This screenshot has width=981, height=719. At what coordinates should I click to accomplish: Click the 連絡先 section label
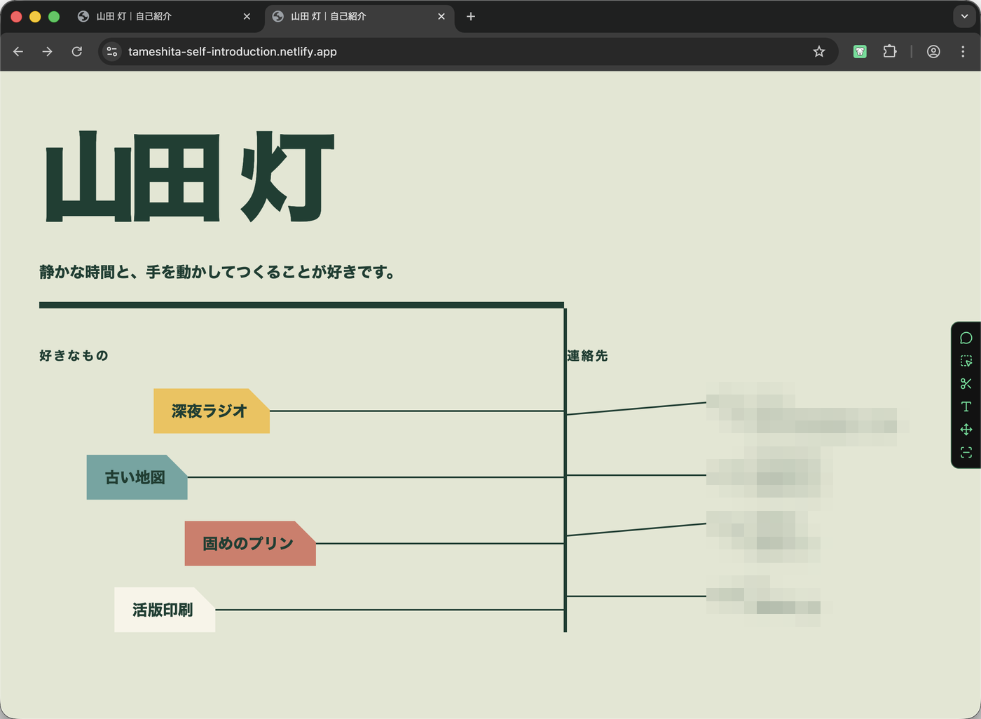[587, 355]
